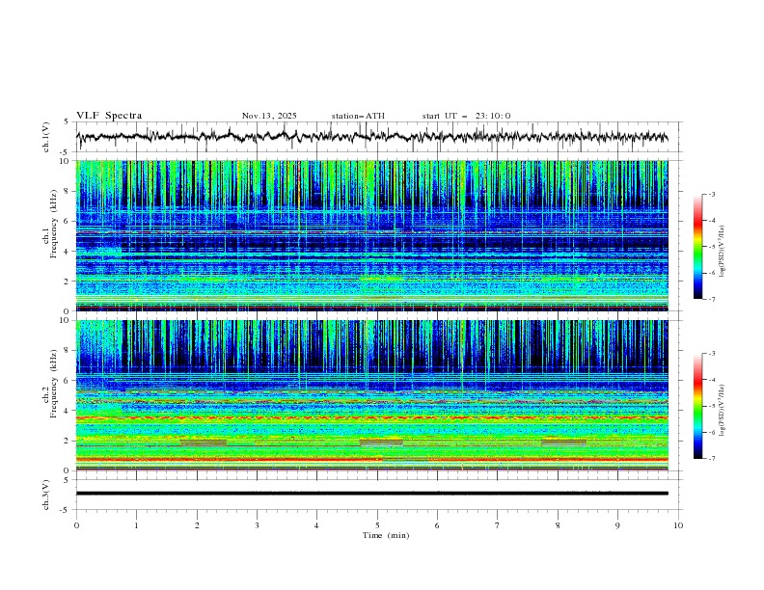764x590 pixels.
Task: Click the ch.2 spectrogram panel
Action: point(372,395)
